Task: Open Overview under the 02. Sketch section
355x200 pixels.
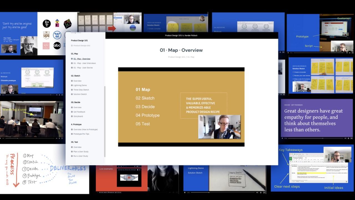Action: [x=77, y=81]
